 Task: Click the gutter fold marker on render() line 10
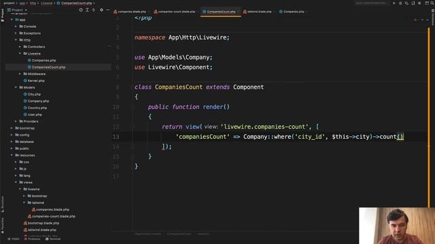click(133, 107)
